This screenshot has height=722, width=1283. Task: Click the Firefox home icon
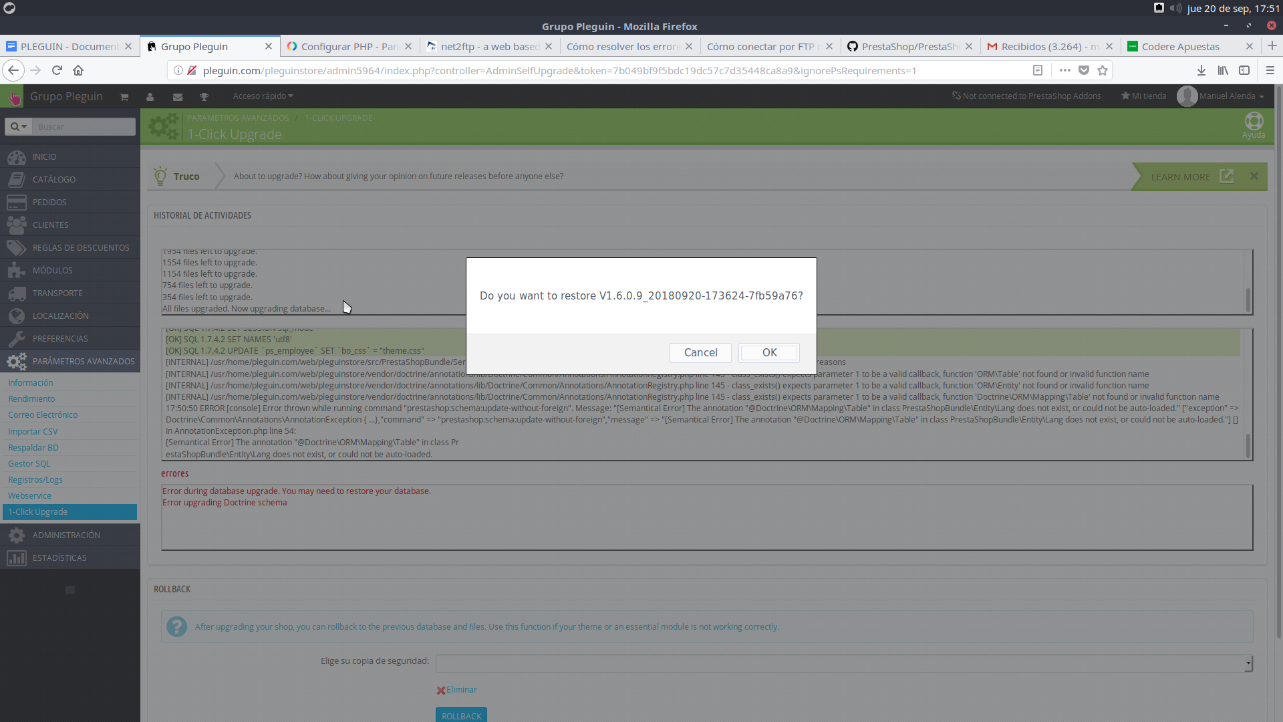(x=78, y=70)
